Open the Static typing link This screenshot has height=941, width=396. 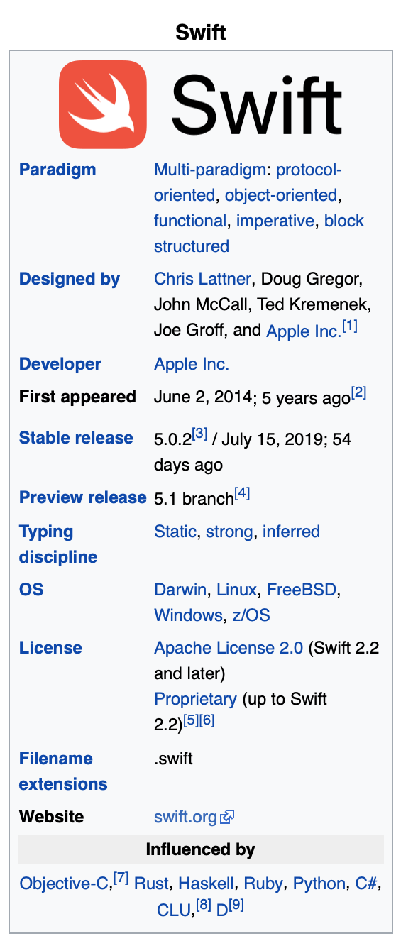coord(175,532)
